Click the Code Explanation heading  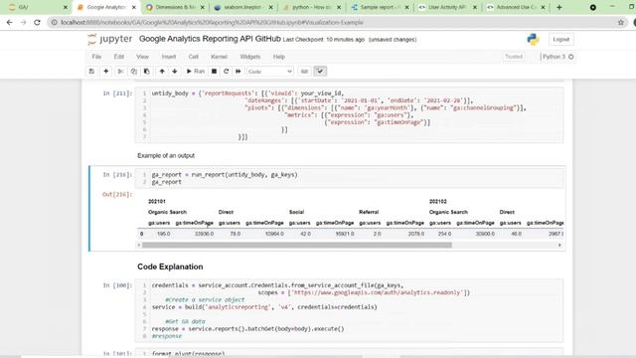coord(170,267)
